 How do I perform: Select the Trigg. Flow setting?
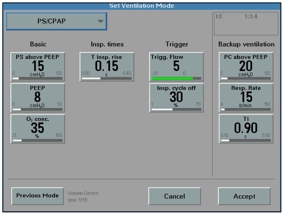pyautogui.click(x=176, y=66)
